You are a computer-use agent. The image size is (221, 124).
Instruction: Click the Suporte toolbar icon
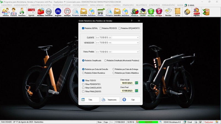pyautogui.click(x=196, y=12)
